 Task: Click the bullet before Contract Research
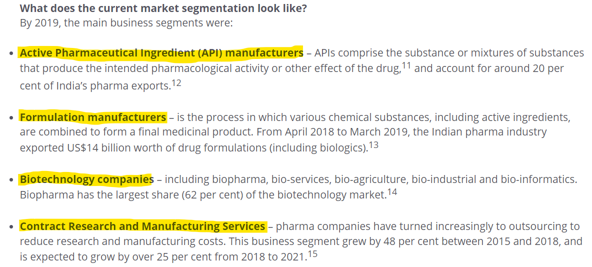[11, 228]
